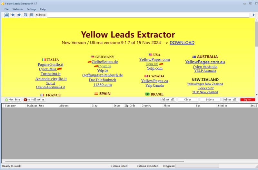Click inside the Address input field
The width and height of the screenshot is (258, 170).
coord(148,15)
